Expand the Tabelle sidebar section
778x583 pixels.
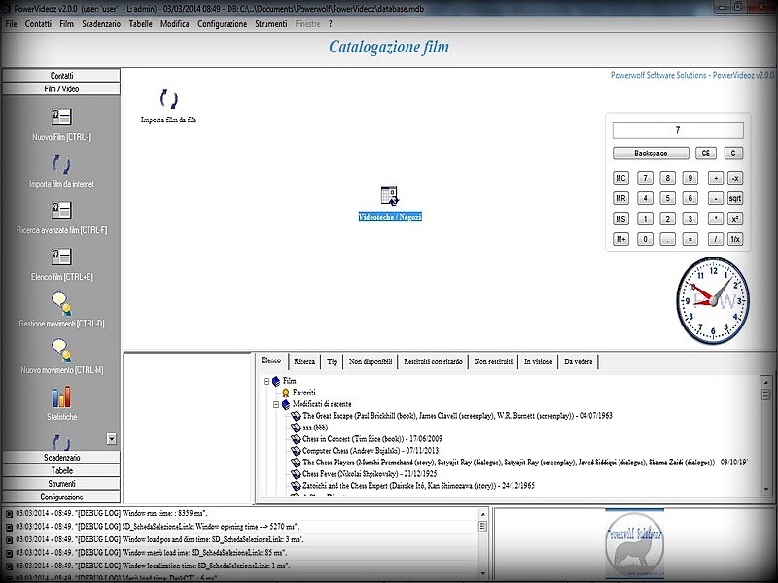61,470
